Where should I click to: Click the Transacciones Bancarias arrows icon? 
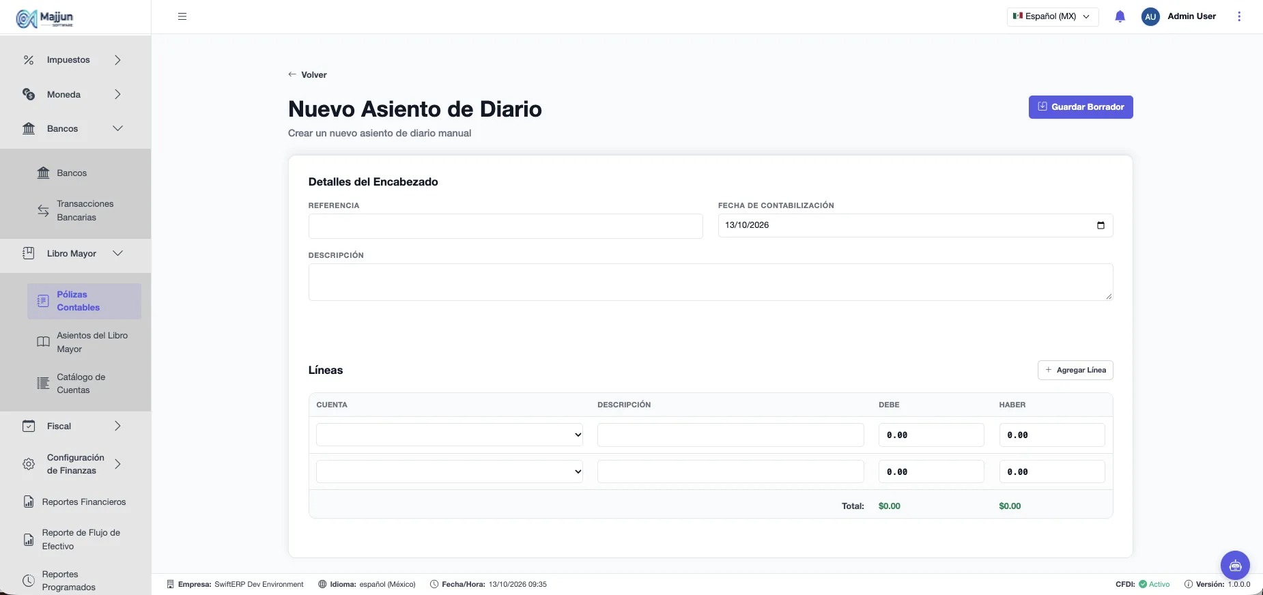click(43, 211)
